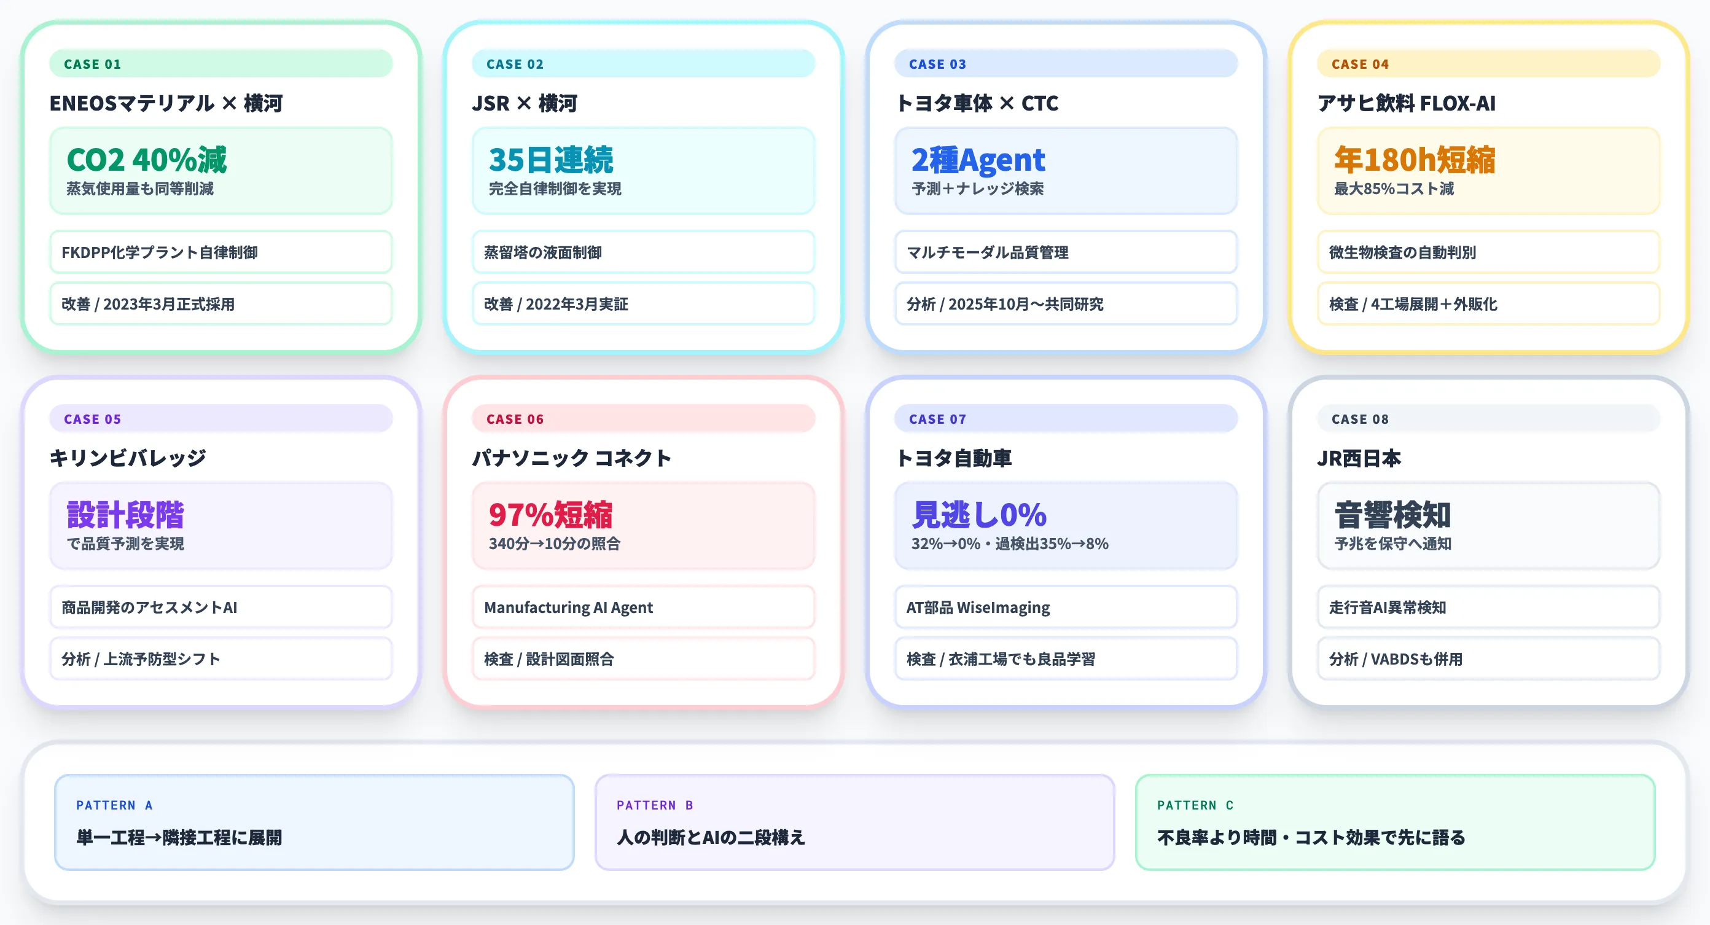Image resolution: width=1710 pixels, height=925 pixels.
Task: Click 検査 / 衣浦工場でも良品学習 row
Action: 1066,660
